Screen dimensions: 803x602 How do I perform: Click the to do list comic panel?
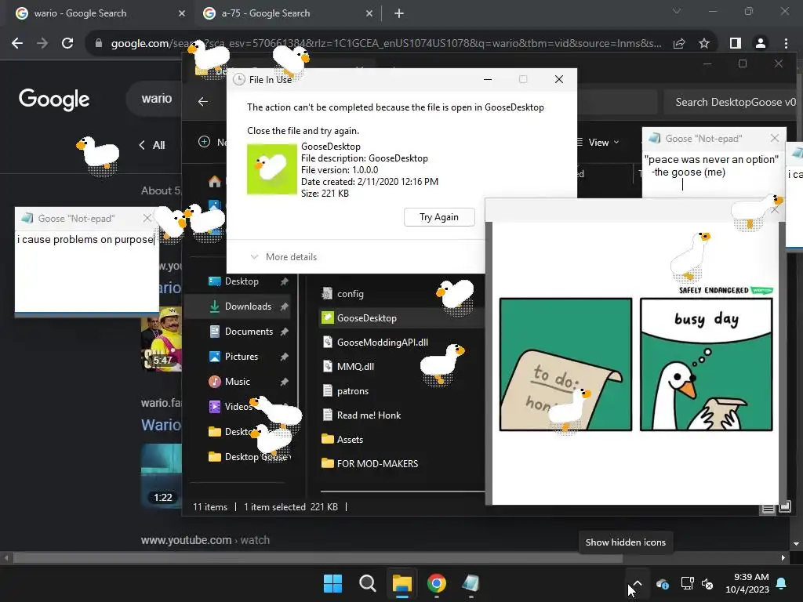(x=565, y=364)
